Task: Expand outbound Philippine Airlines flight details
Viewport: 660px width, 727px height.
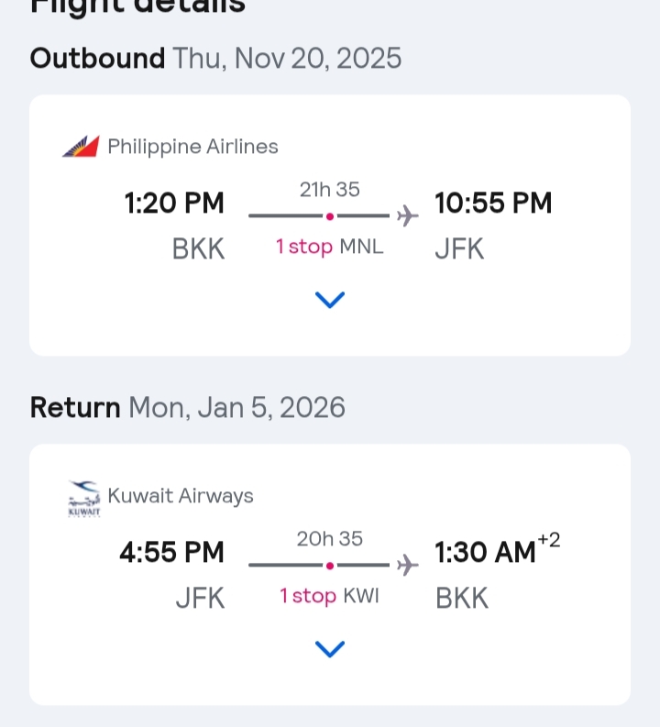Action: pos(330,300)
